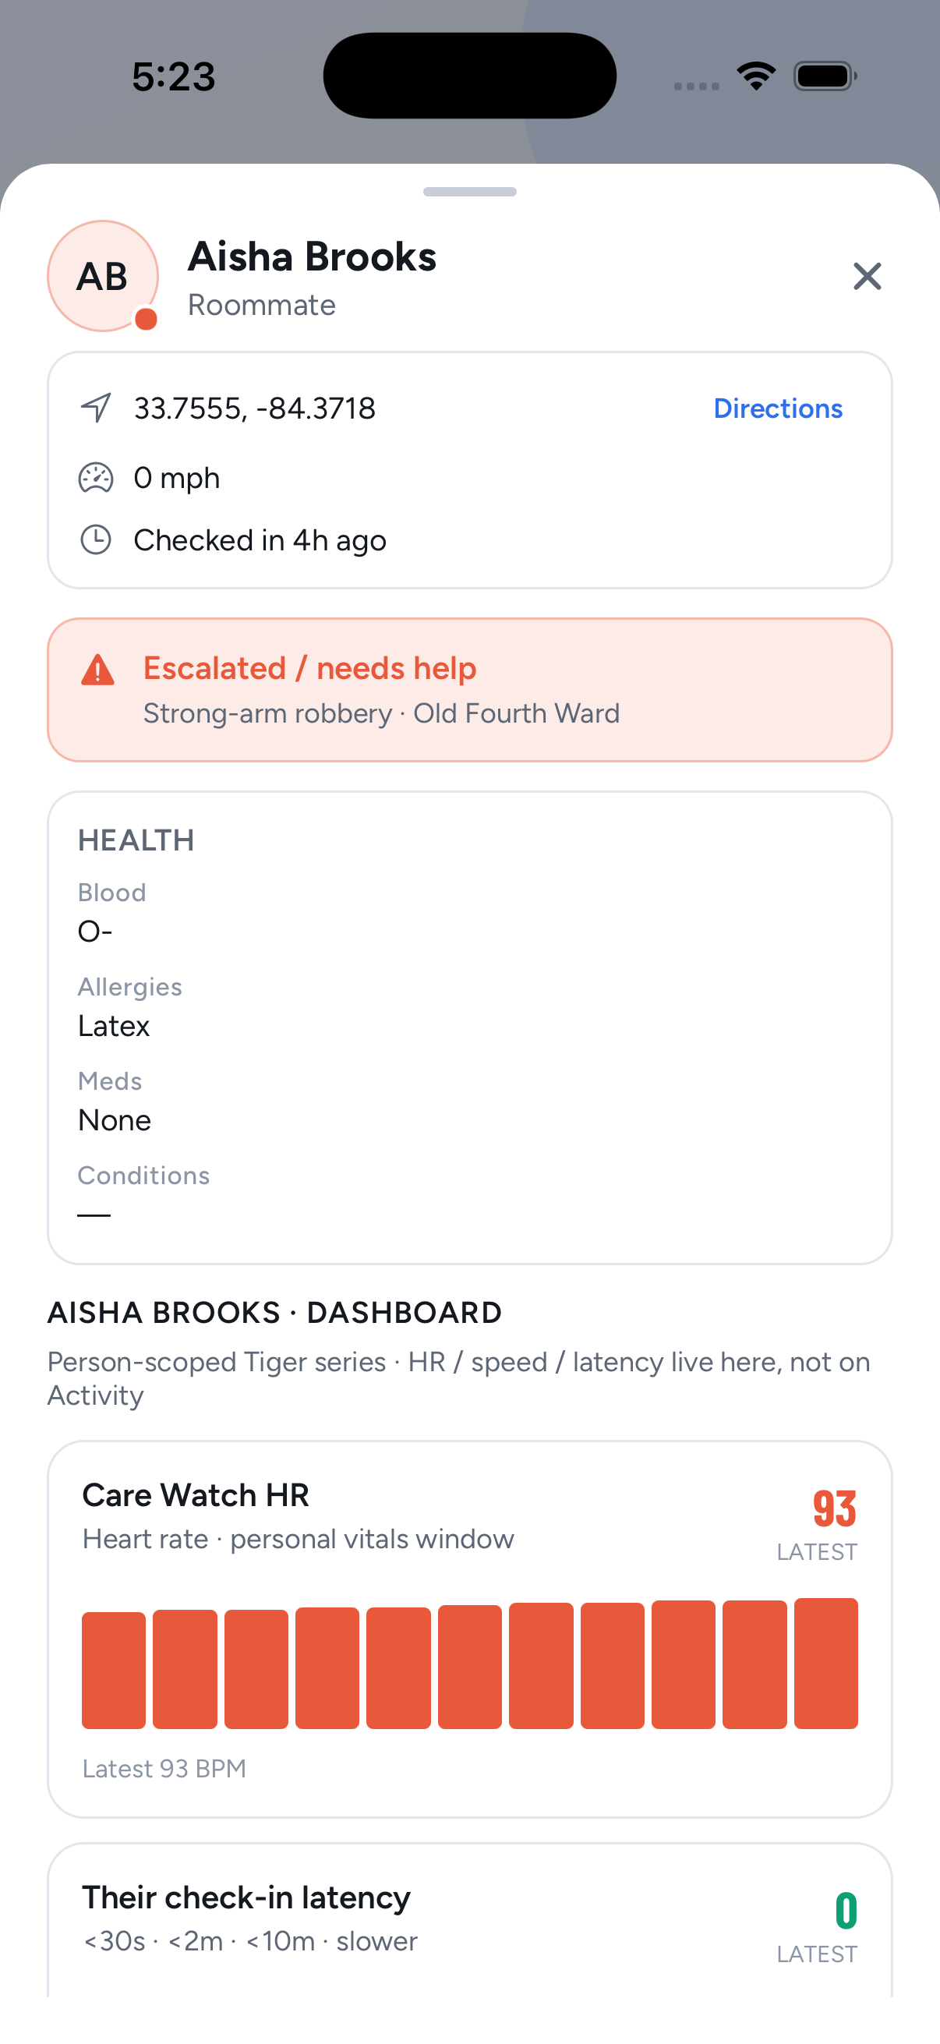Tap the AB avatar circle
The height and width of the screenshot is (2044, 940).
(103, 276)
